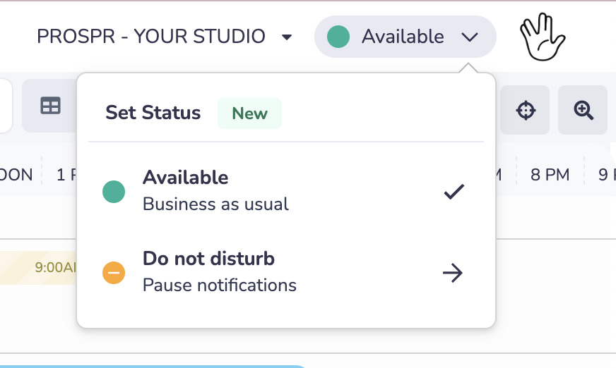This screenshot has height=368, width=616.
Task: Click the studio name caret arrow
Action: click(x=287, y=37)
